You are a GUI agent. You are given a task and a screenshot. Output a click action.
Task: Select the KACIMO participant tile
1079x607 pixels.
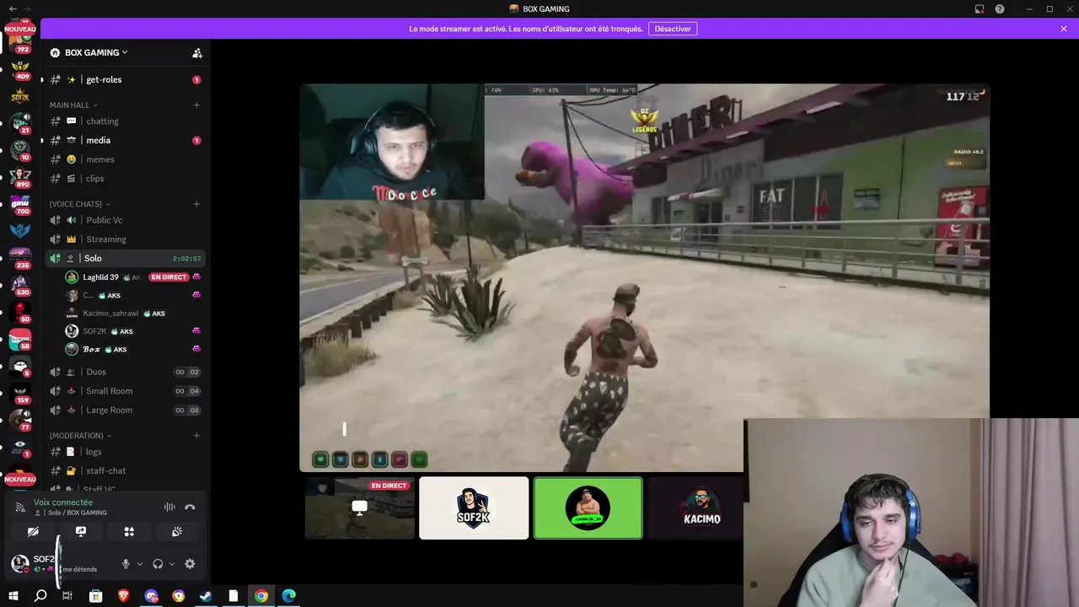(x=695, y=508)
